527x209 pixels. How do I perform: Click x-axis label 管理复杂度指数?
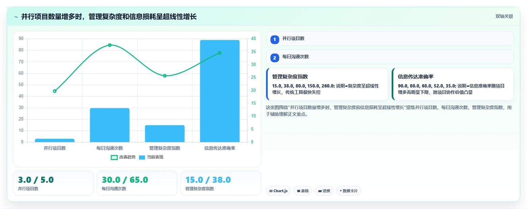coord(165,148)
